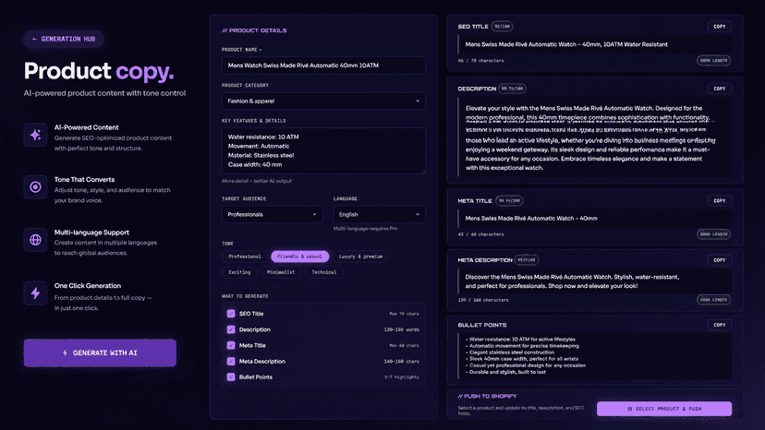Click '66 / 70 characters' counter
765x430 pixels.
pyautogui.click(x=481, y=61)
